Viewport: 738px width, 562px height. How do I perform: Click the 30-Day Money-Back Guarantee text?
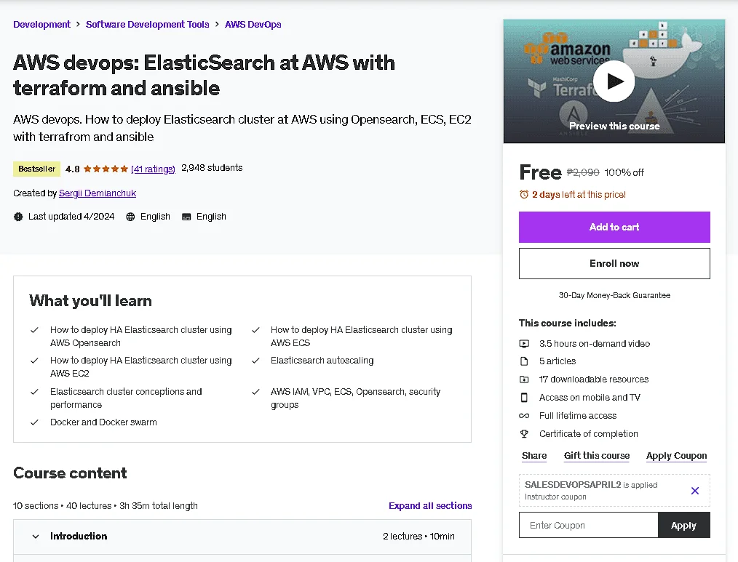pyautogui.click(x=614, y=295)
